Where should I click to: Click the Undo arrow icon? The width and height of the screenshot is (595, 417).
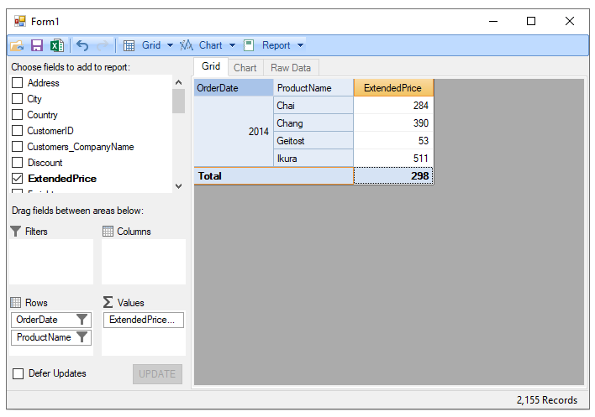click(82, 45)
